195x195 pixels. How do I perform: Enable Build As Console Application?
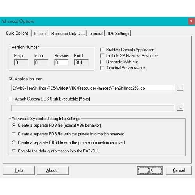(102, 50)
